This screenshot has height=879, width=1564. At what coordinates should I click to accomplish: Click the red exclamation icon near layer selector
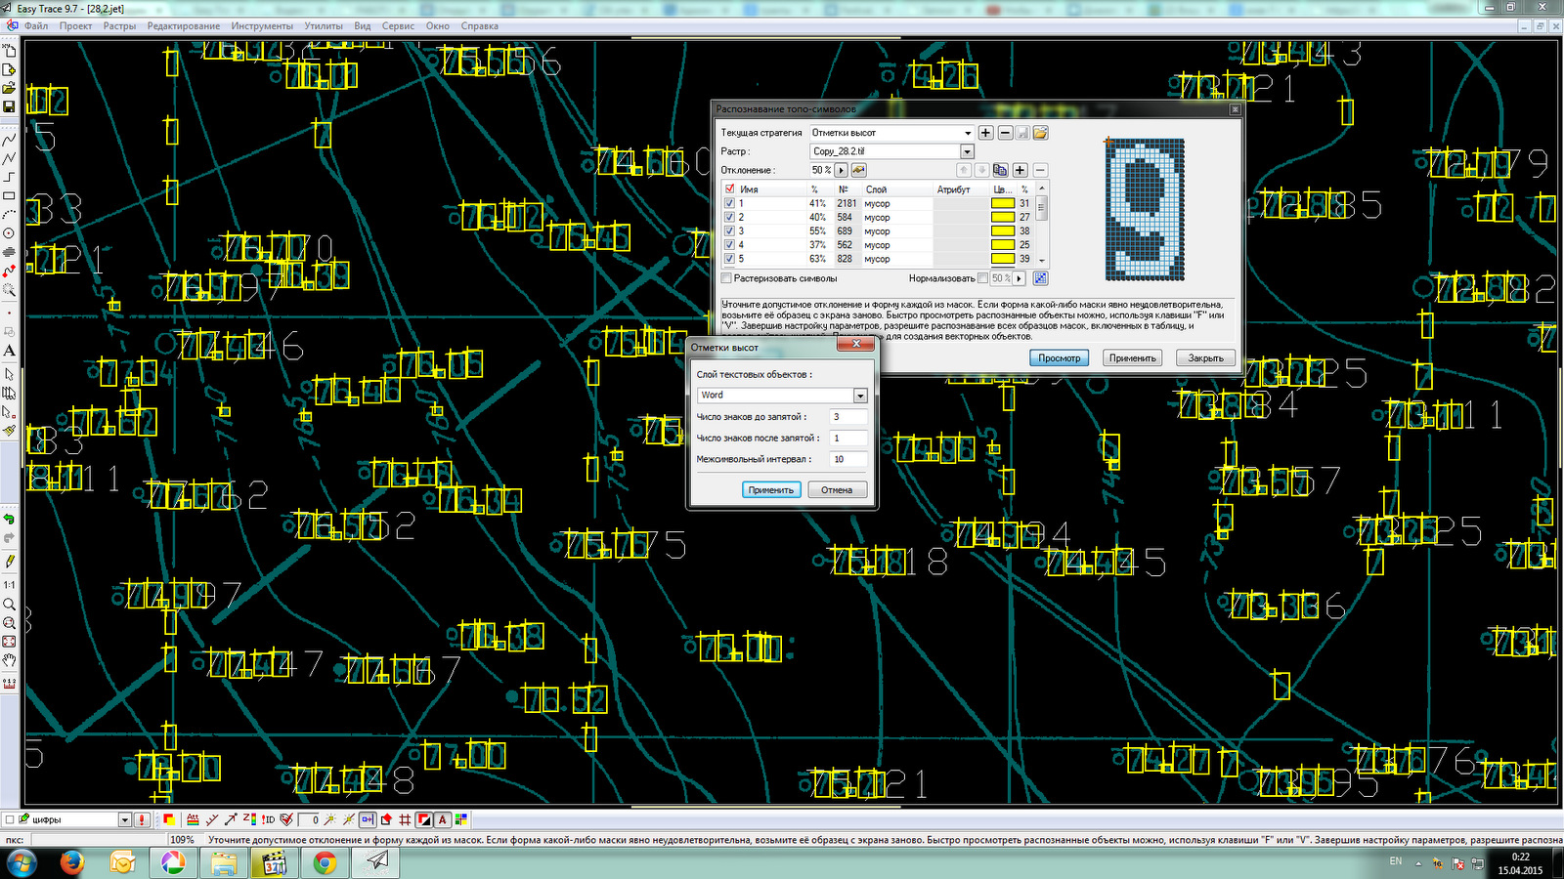coord(142,819)
